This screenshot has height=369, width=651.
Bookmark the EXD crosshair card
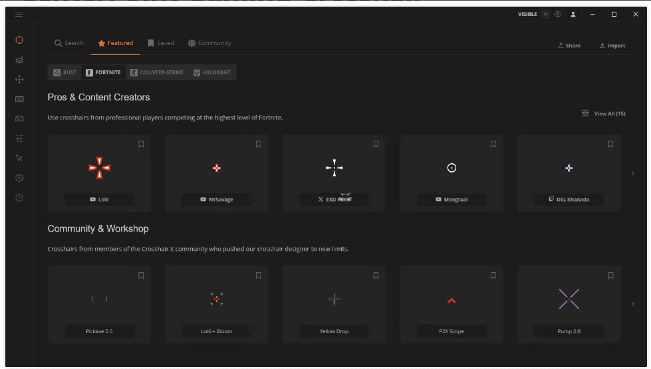click(376, 144)
